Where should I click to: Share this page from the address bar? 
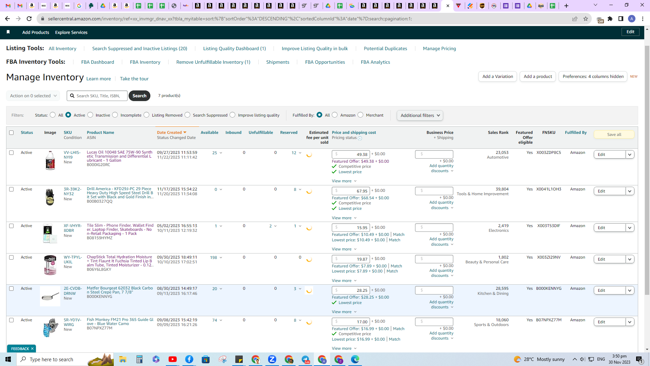click(575, 19)
